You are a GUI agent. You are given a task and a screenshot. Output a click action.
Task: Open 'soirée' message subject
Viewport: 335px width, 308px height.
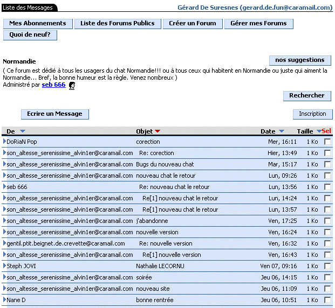[144, 277]
